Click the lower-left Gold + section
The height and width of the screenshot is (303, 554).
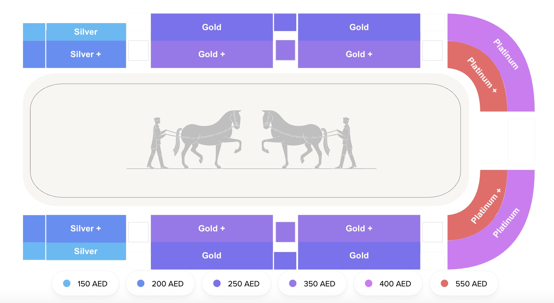pos(212,228)
